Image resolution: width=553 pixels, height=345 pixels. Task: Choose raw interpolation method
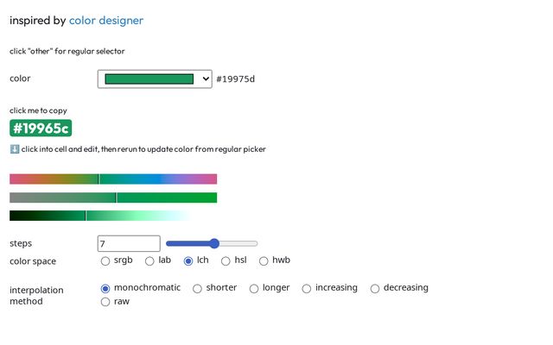(x=105, y=302)
